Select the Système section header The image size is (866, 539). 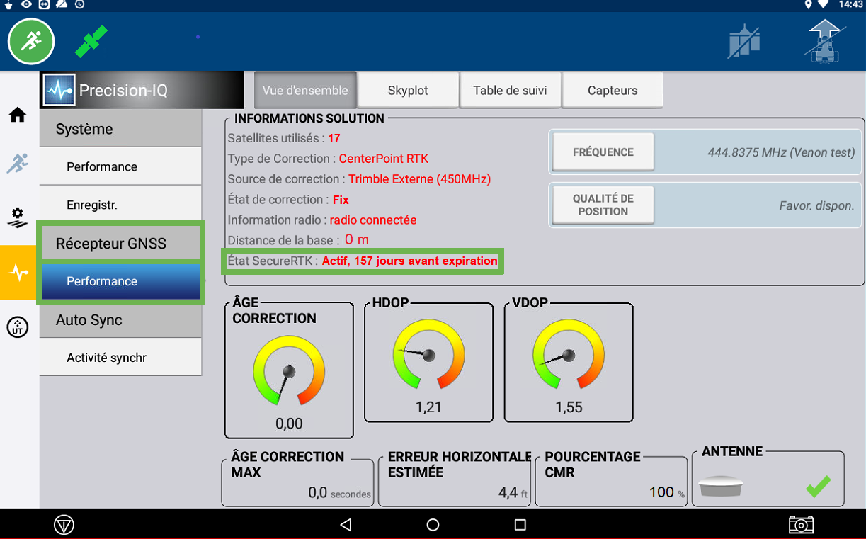pyautogui.click(x=120, y=129)
